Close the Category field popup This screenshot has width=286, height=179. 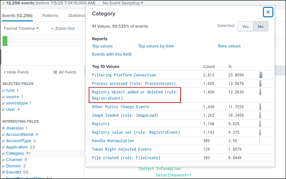point(268,12)
